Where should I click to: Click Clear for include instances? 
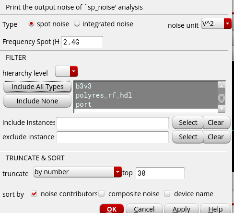[x=216, y=123]
